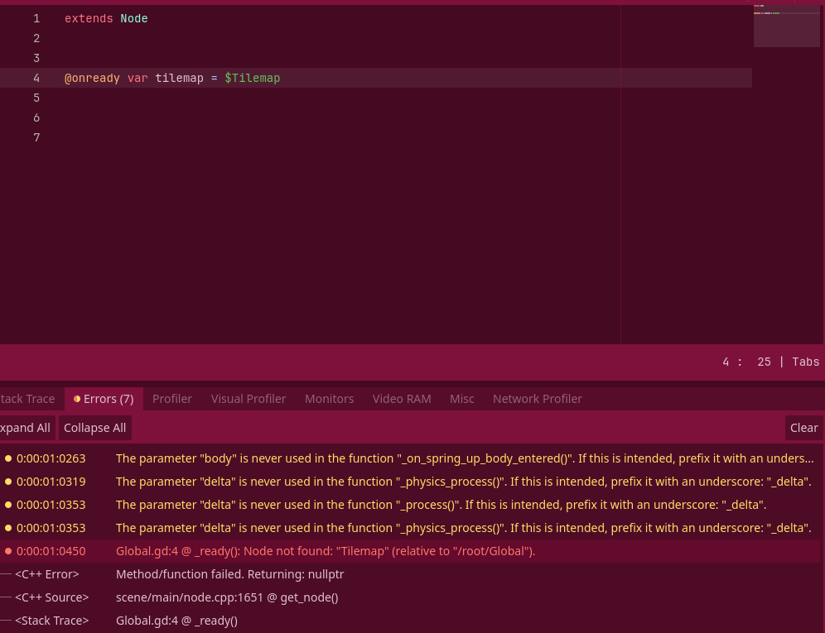
Task: Open the Visual Profiler tab
Action: (248, 399)
